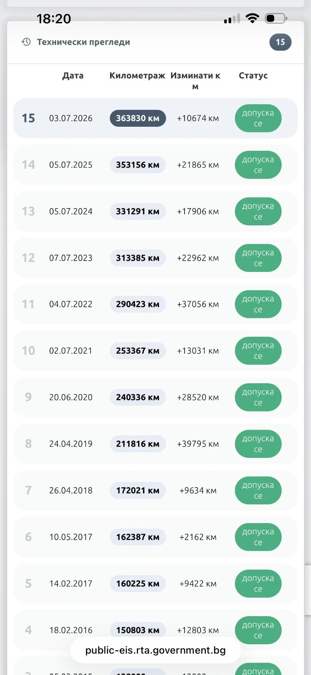This screenshot has width=311, height=675.
Task: Click допуска се status for 07.07.2023 inspection
Action: (x=258, y=258)
